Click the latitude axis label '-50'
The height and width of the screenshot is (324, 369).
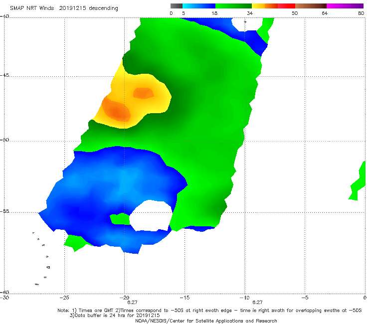(x=4, y=140)
